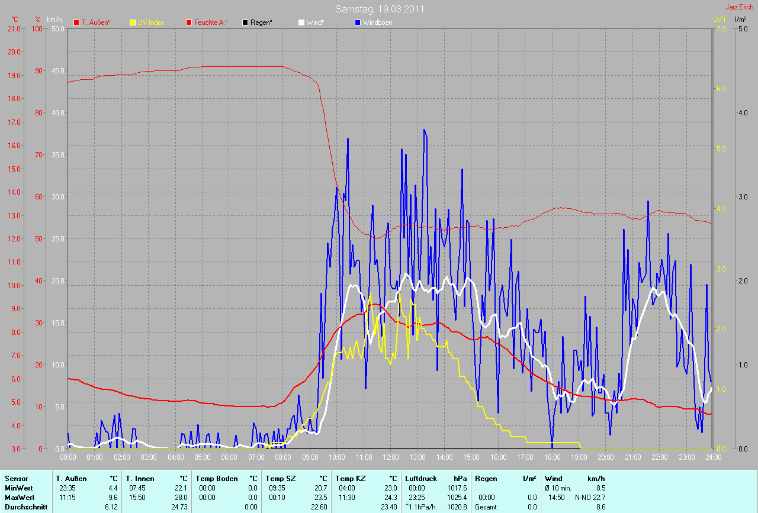Click the "24:00" time axis label
The width and height of the screenshot is (758, 513).
tap(713, 457)
